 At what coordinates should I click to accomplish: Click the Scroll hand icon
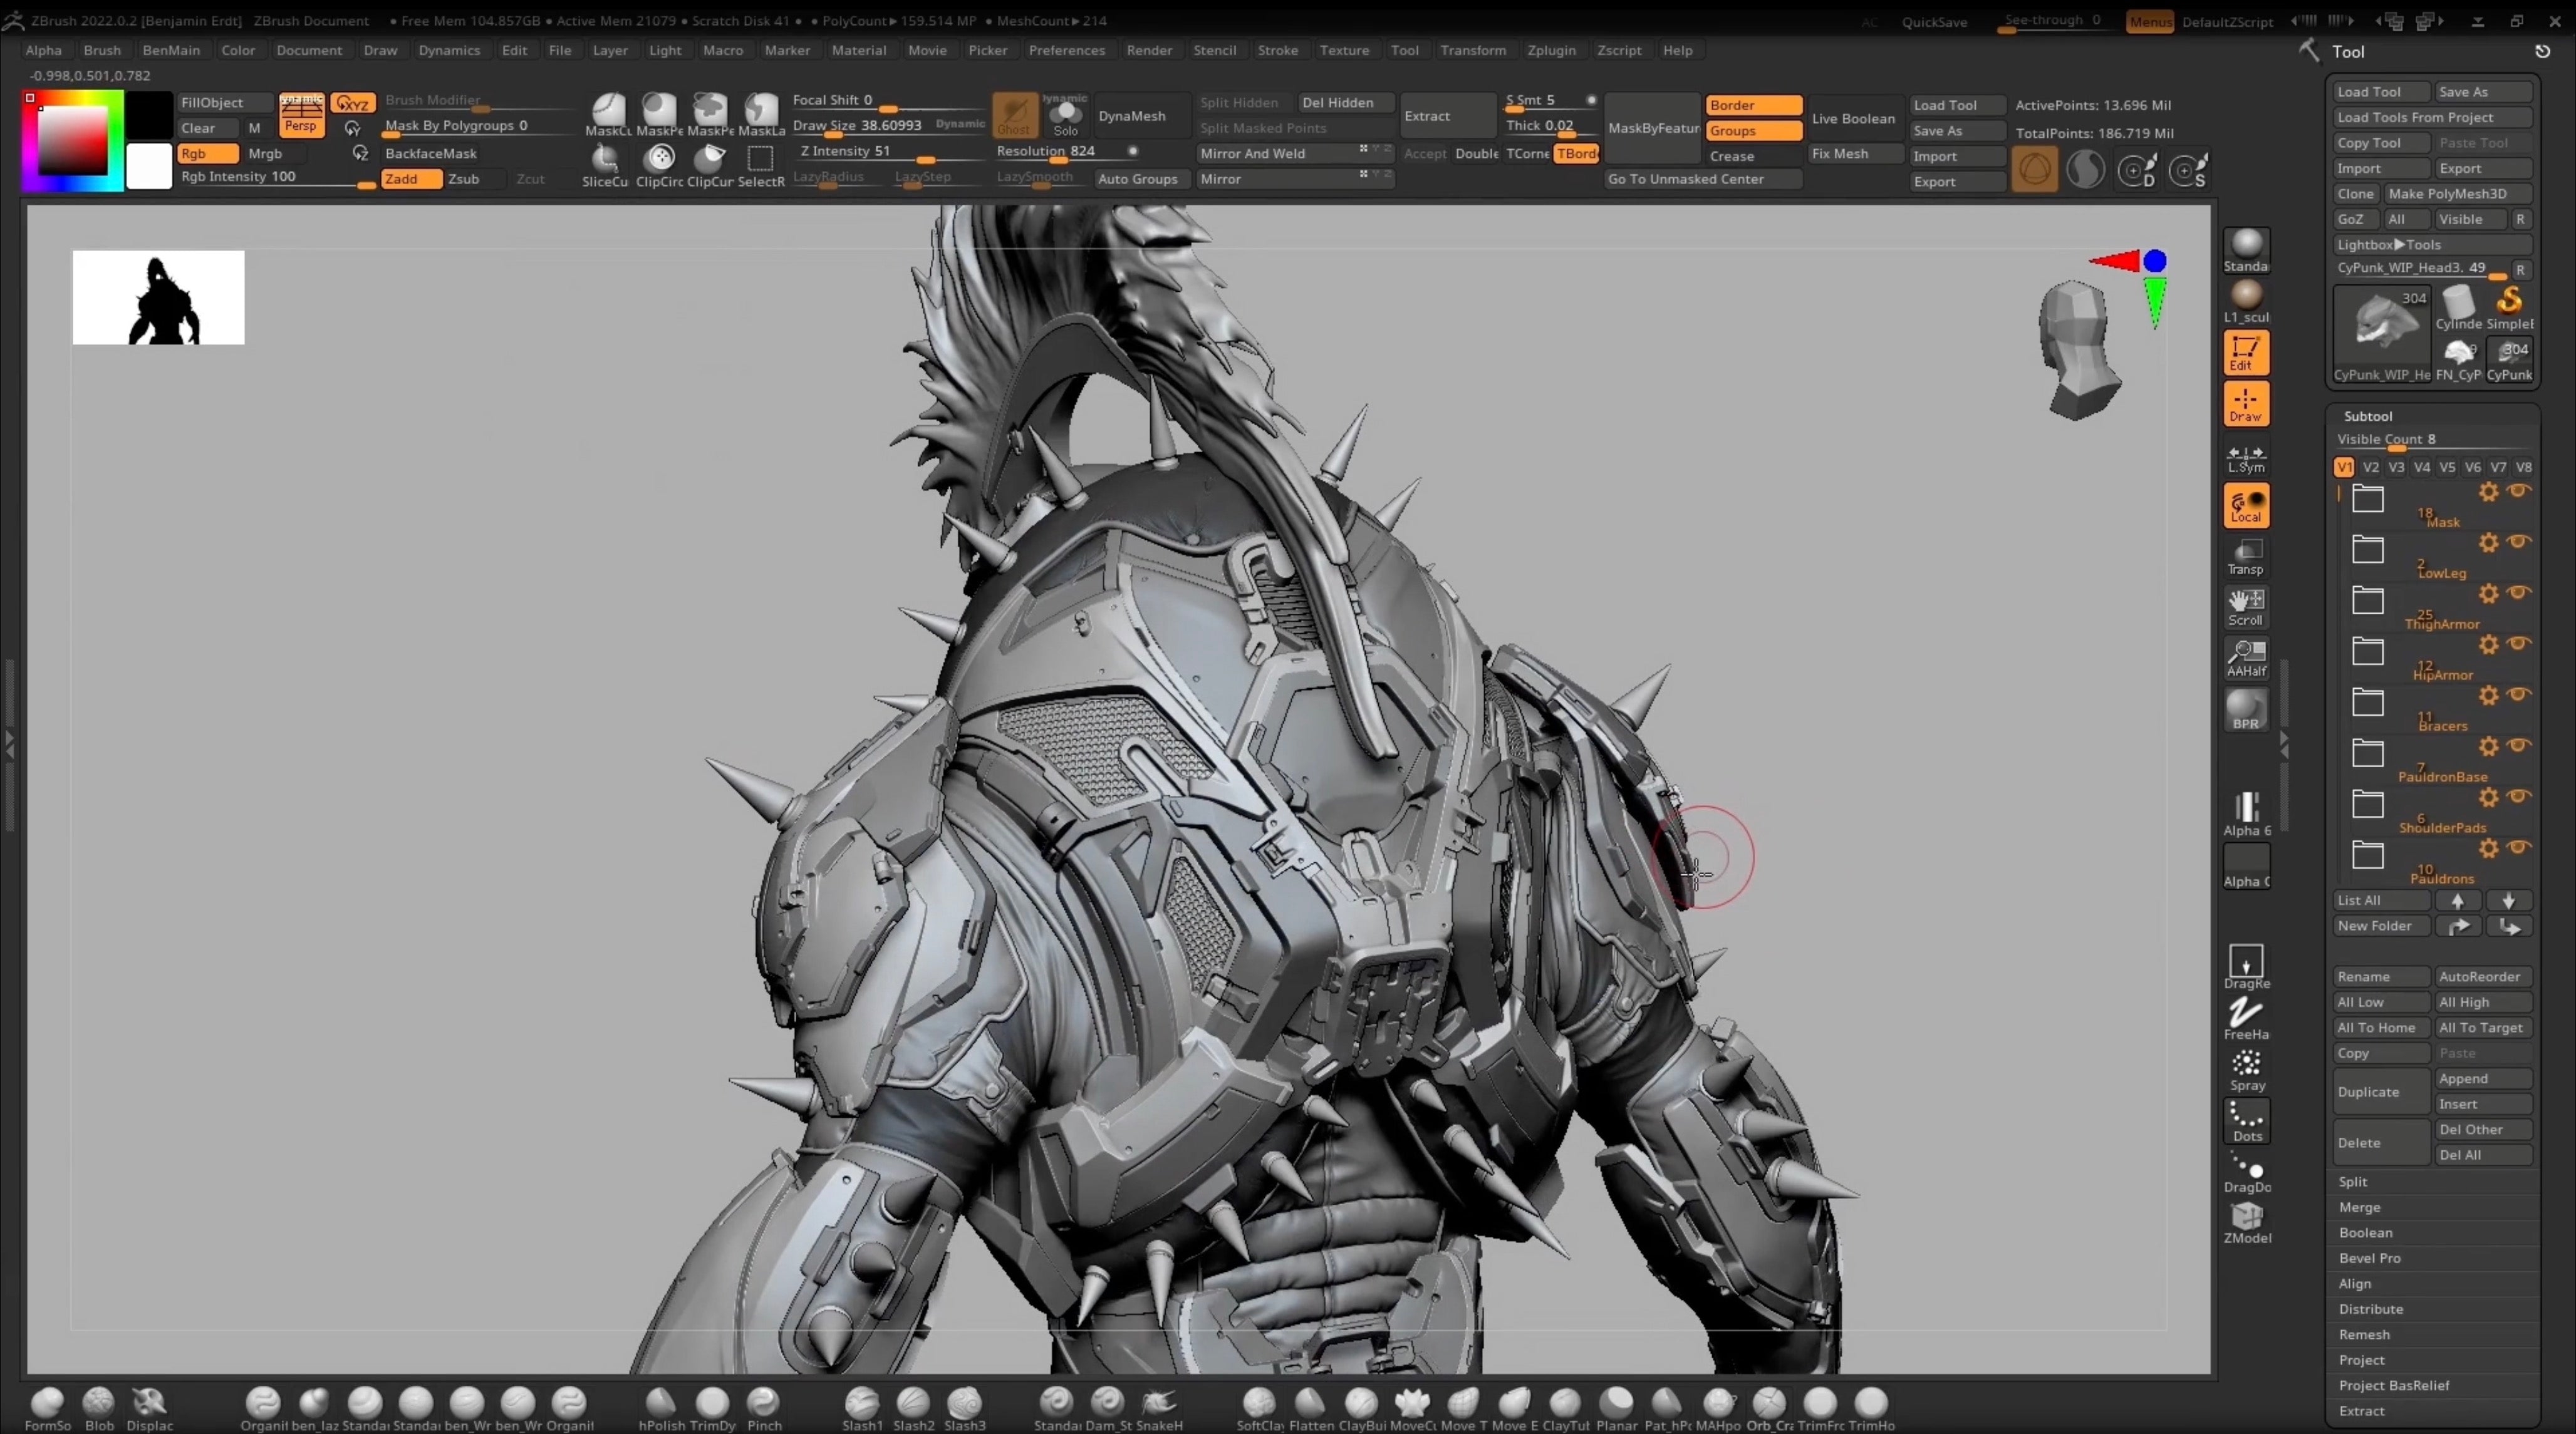[2246, 607]
